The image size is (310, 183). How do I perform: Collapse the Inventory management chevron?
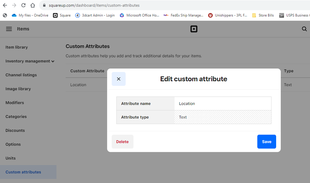tap(53, 61)
